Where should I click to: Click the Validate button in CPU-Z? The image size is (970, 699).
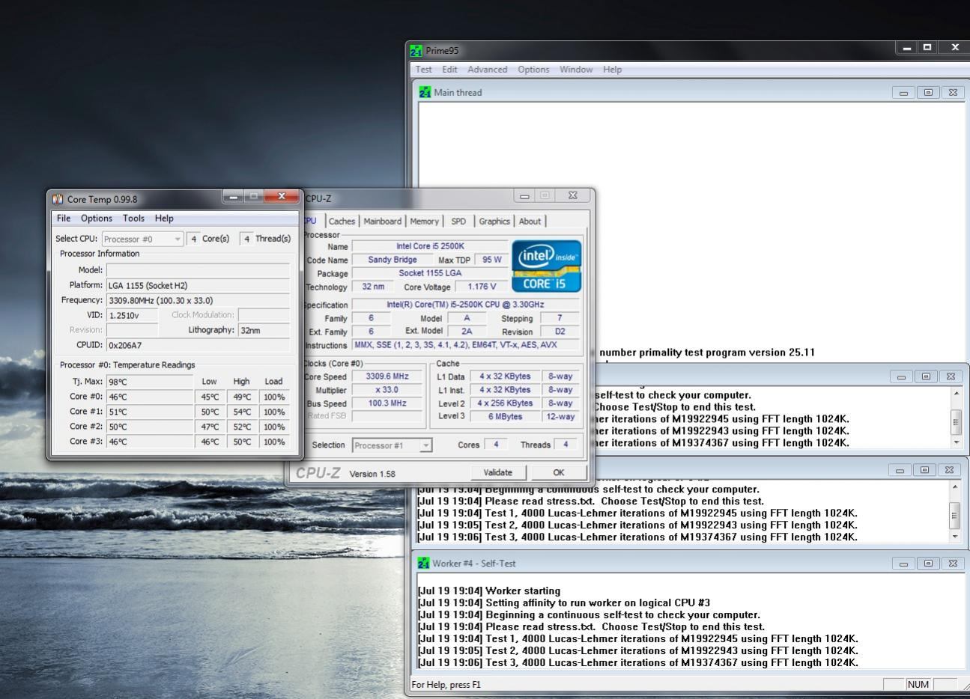tap(498, 472)
